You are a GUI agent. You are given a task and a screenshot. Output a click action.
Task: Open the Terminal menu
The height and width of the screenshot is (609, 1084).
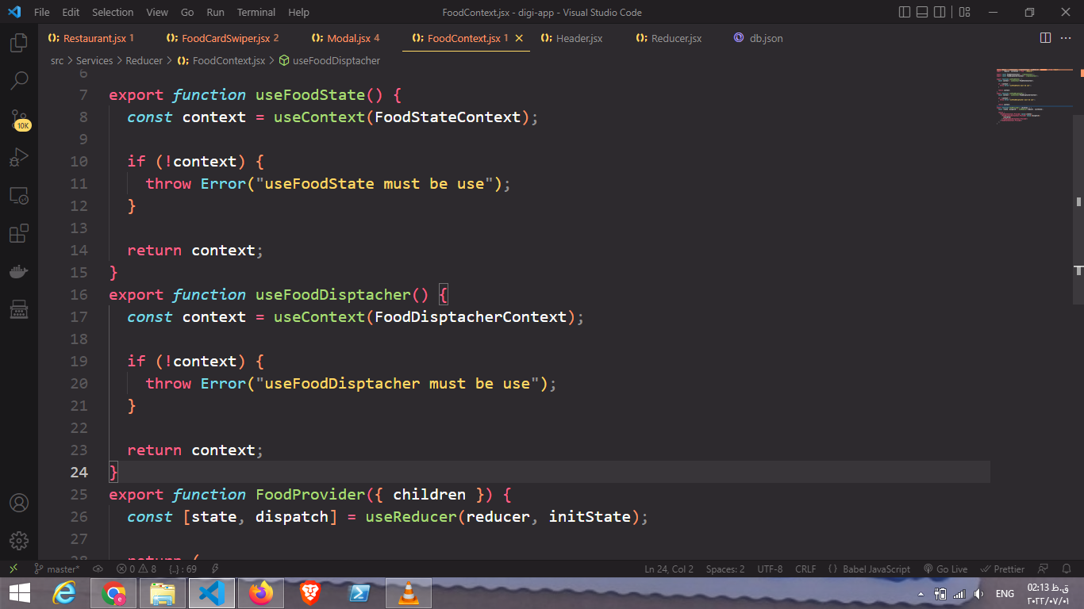pyautogui.click(x=256, y=12)
